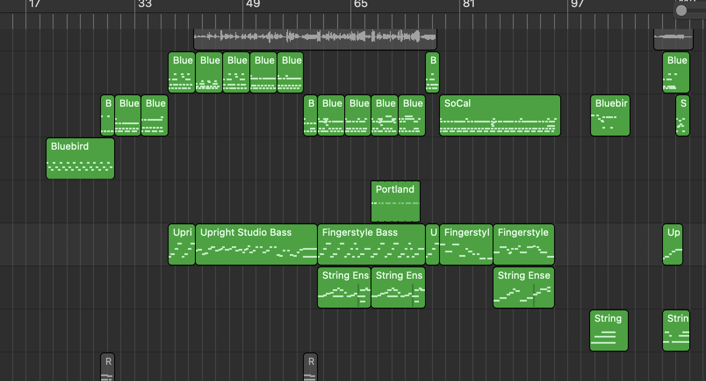Click bar 33 on the ruler
The height and width of the screenshot is (381, 706).
coord(144,4)
